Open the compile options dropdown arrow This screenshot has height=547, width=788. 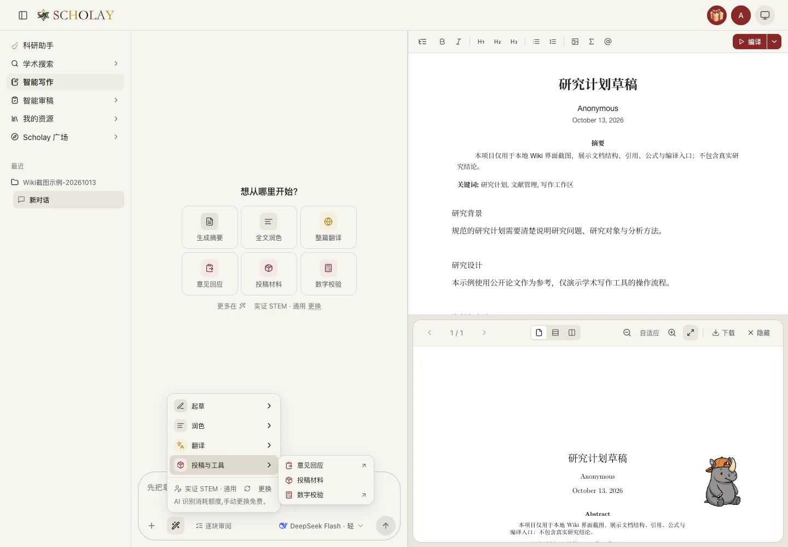point(774,42)
